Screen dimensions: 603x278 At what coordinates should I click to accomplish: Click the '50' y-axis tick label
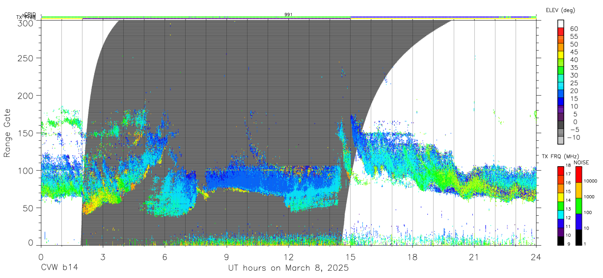pos(28,208)
